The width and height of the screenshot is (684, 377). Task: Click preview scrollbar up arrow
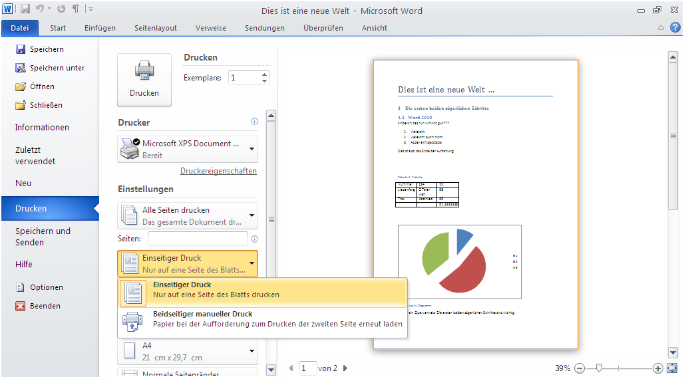click(x=673, y=57)
